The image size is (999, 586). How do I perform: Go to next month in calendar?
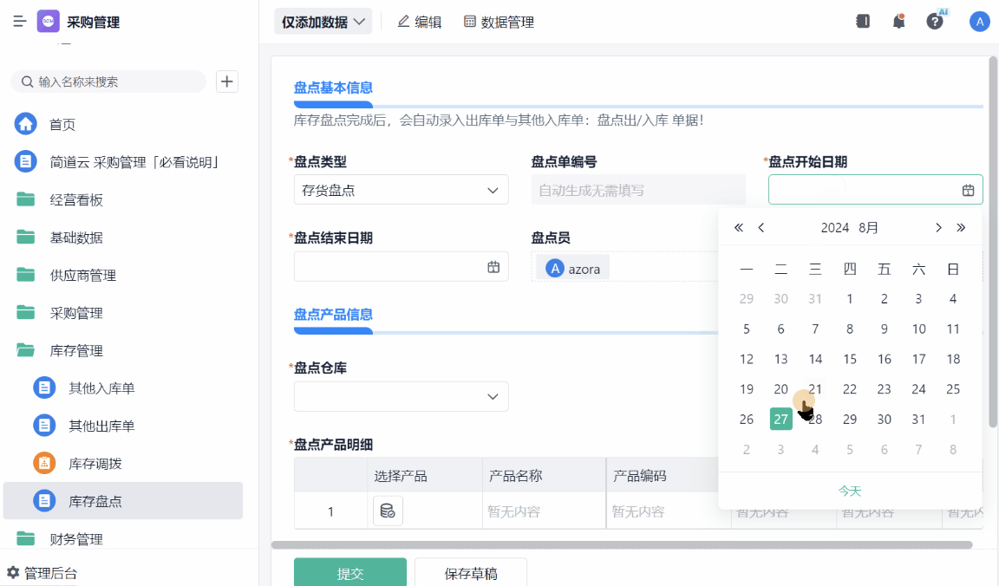pyautogui.click(x=937, y=227)
